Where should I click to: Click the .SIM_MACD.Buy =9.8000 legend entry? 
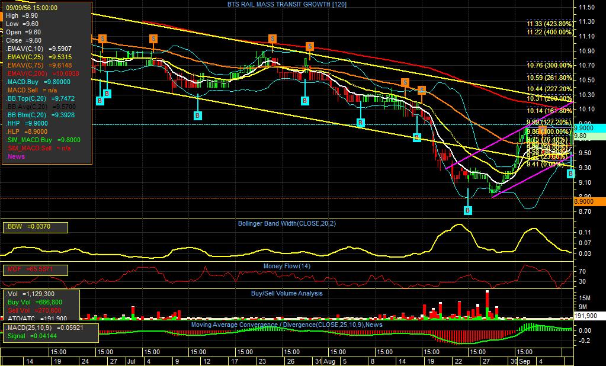pos(43,140)
